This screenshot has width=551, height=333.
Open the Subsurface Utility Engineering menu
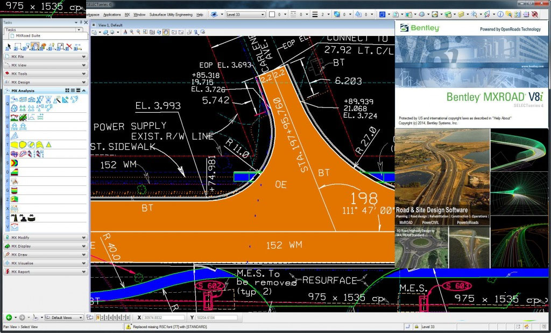[x=171, y=15]
